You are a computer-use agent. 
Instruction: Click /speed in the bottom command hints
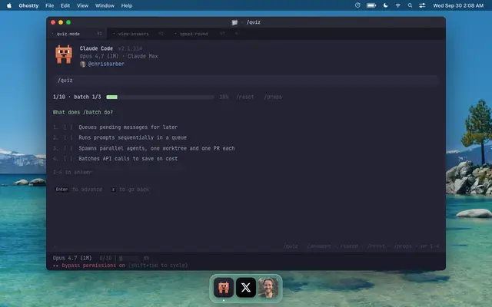(x=349, y=246)
